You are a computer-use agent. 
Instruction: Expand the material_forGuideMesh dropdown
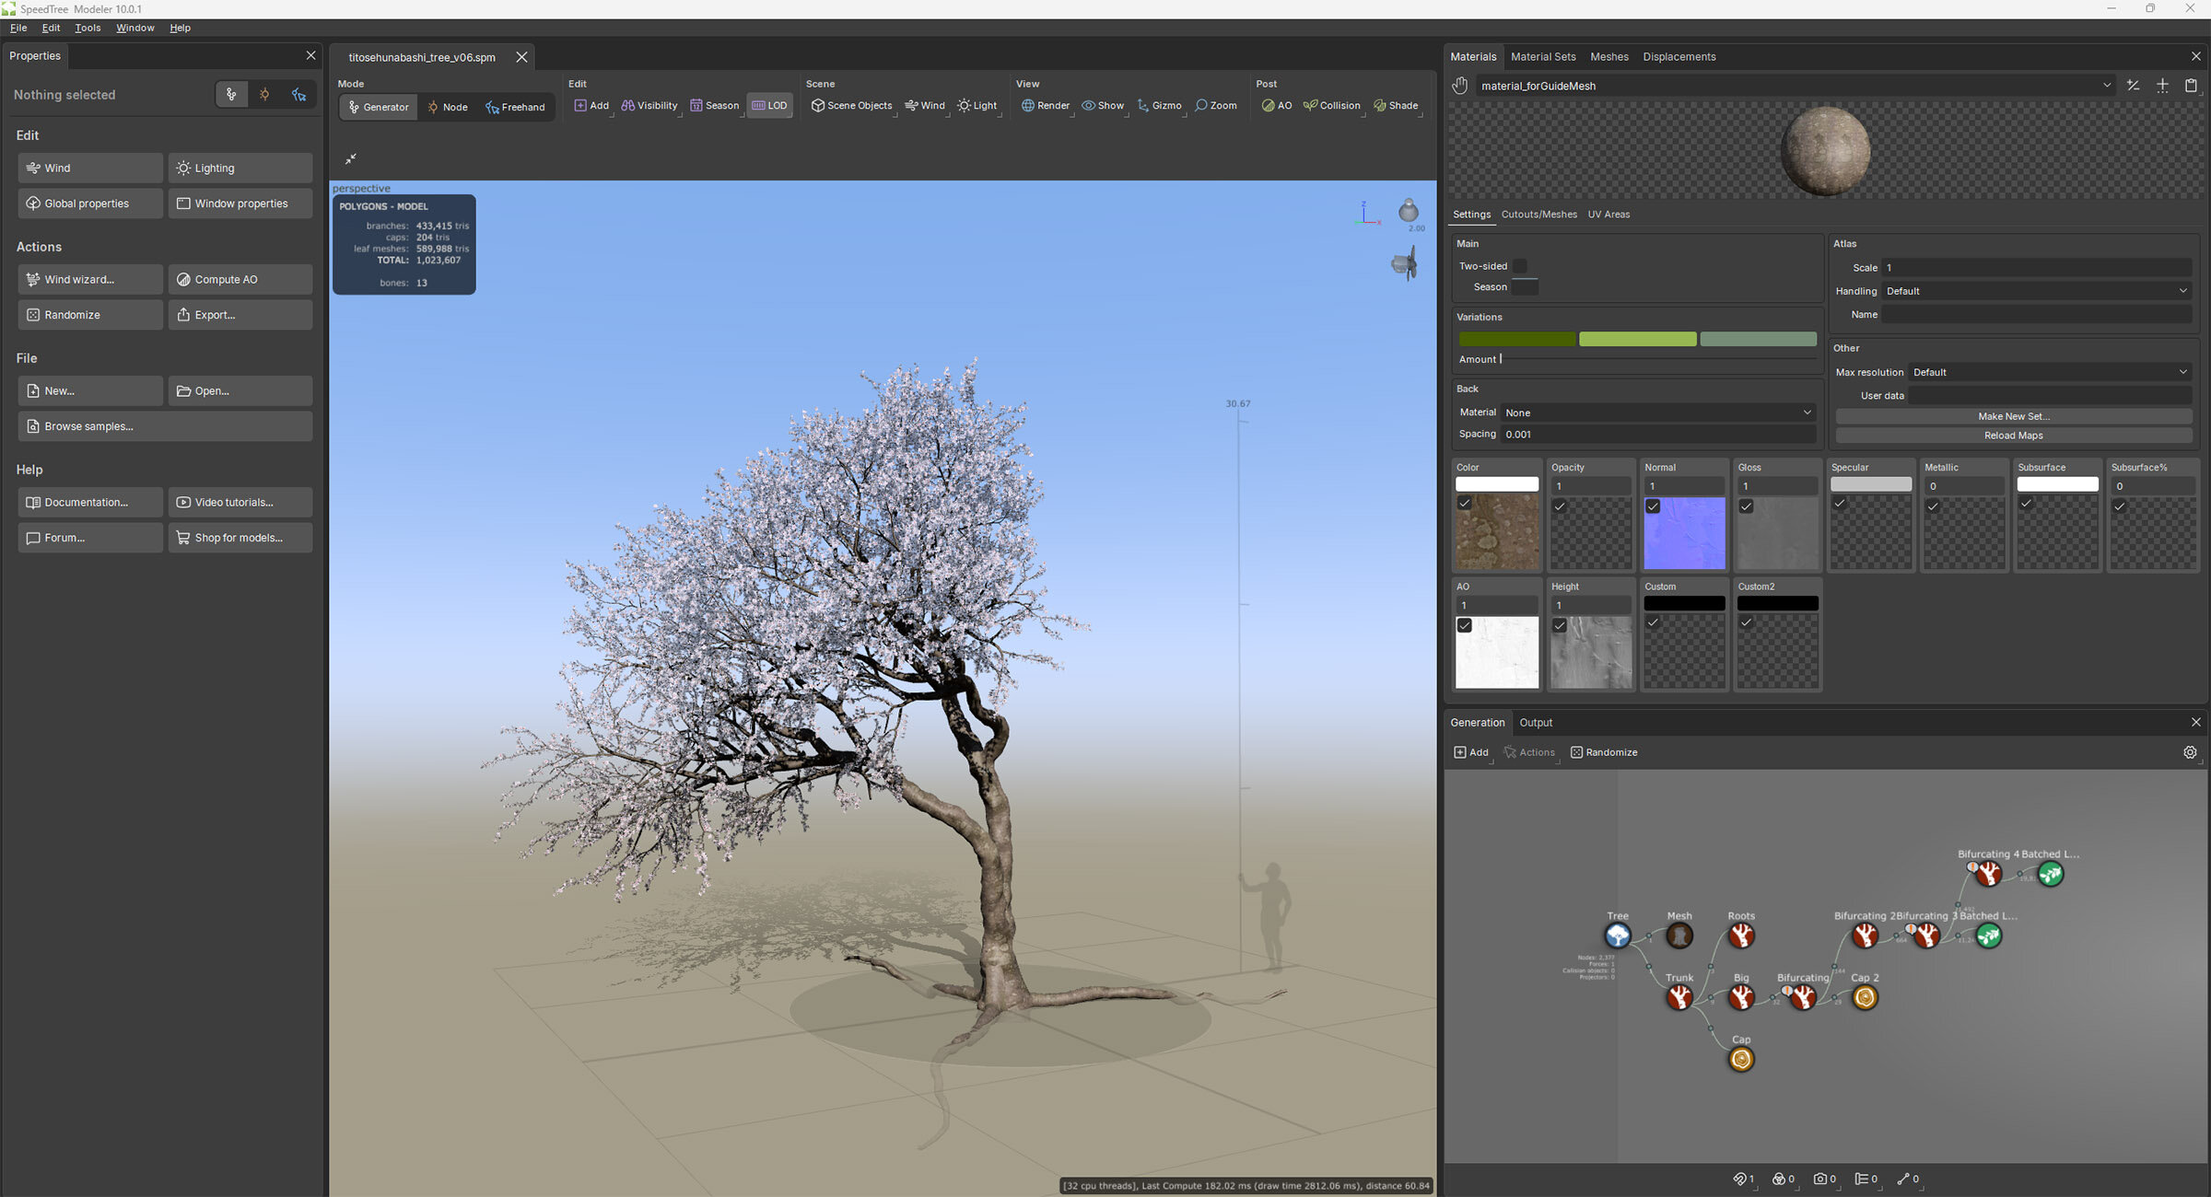[x=2107, y=86]
